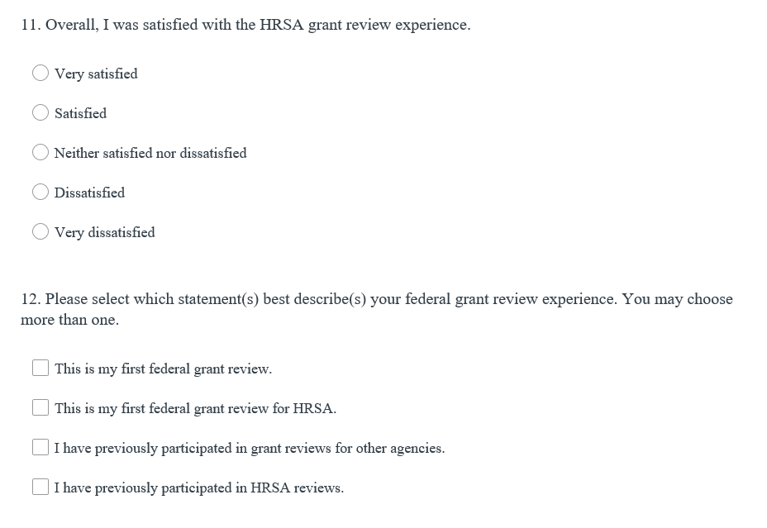Click the "Very satisfied" label text
767x528 pixels.
pos(96,74)
